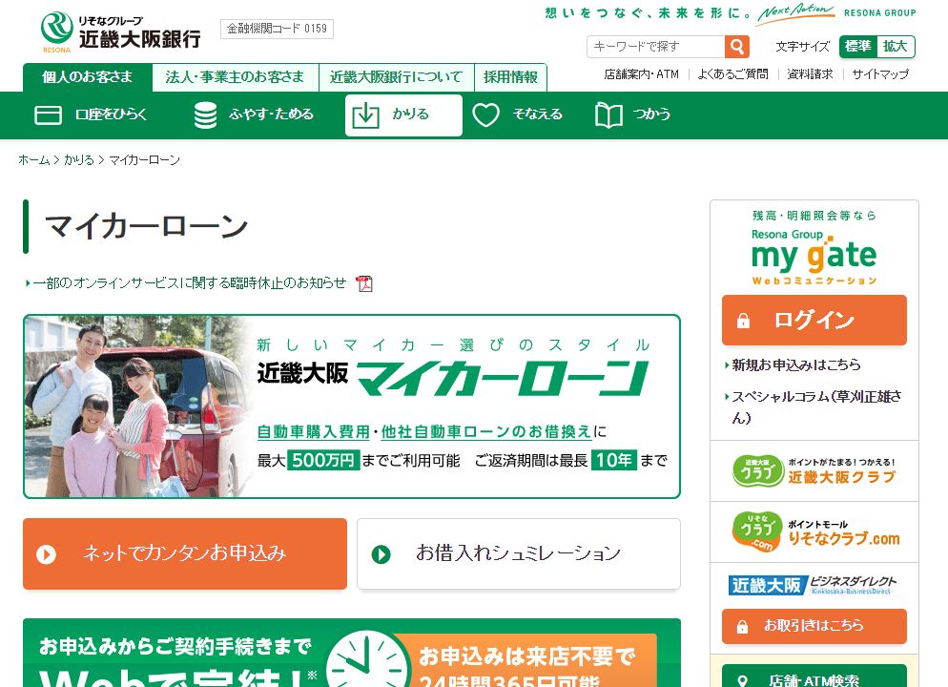
Task: Select the 採用情報 tab
Action: (x=510, y=77)
